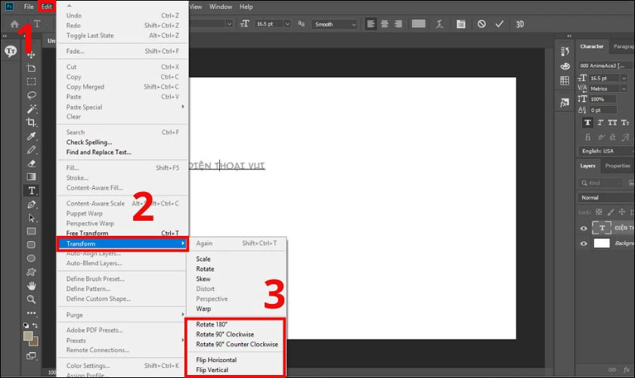Image resolution: width=635 pixels, height=378 pixels.
Task: Cancel current text edits
Action: tap(482, 24)
